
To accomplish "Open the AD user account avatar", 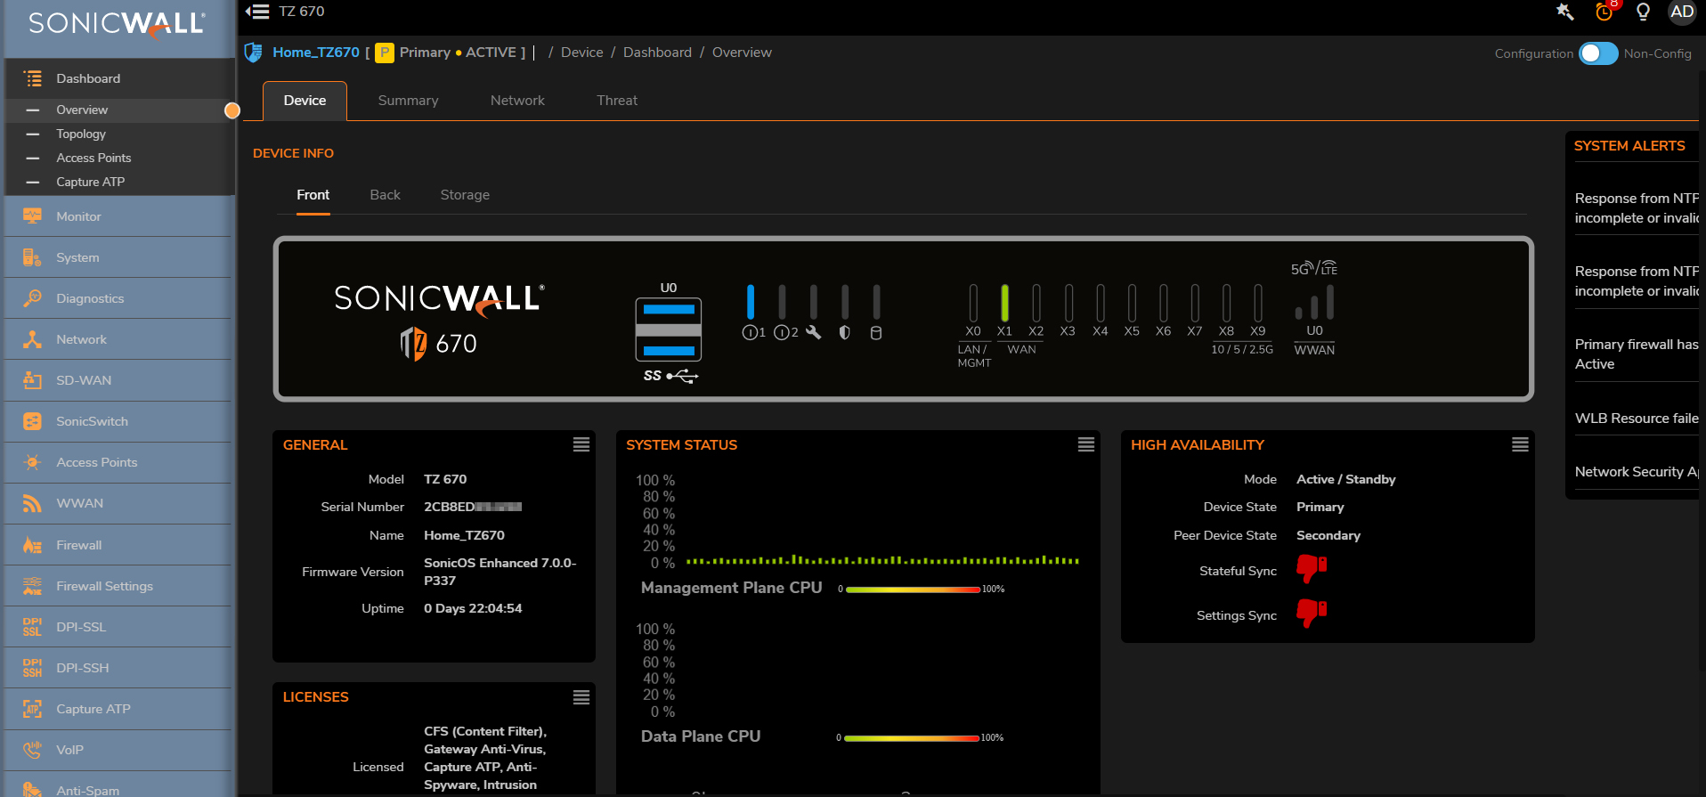I will click(x=1681, y=12).
